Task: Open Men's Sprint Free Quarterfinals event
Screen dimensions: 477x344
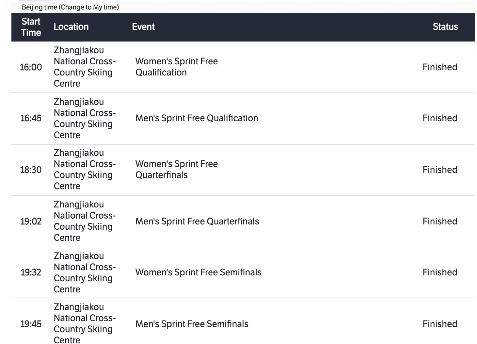Action: (197, 221)
